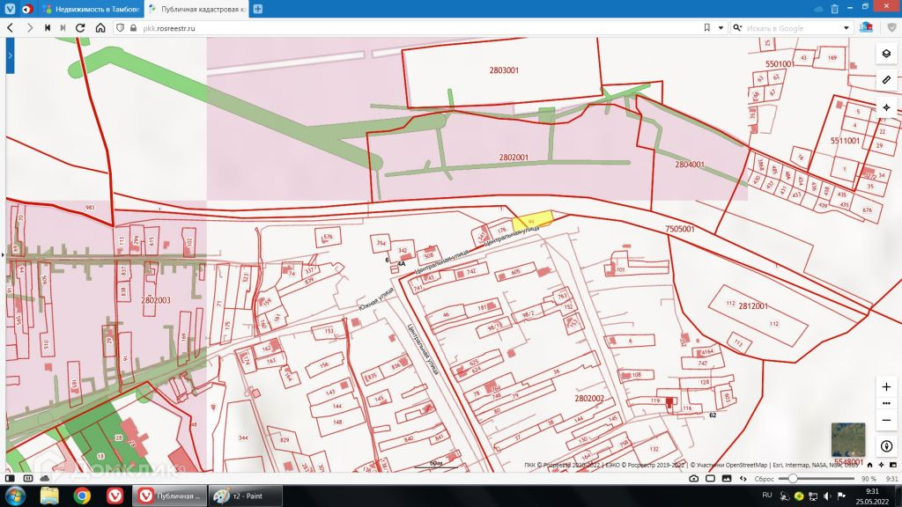Toggle the Vivaldi side panel button

(10, 478)
